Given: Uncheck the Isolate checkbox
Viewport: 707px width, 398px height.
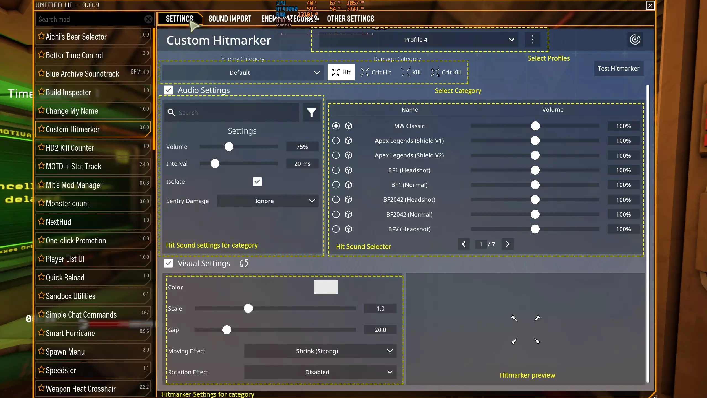Looking at the screenshot, I should pos(257,181).
